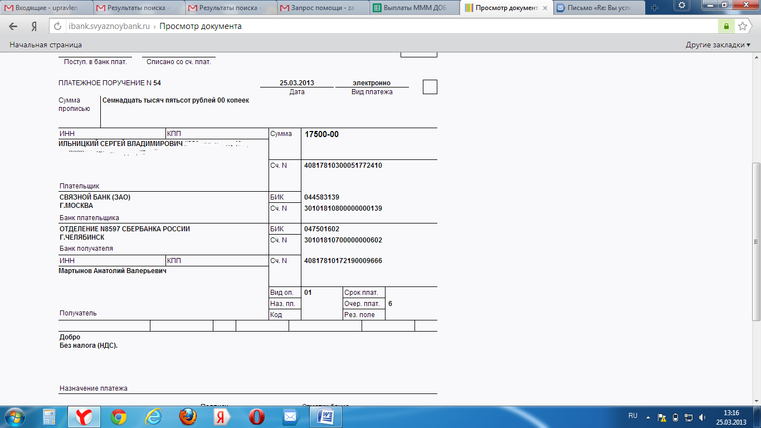Launch Google Chrome from taskbar
Viewport: 761px width, 428px height.
point(118,417)
